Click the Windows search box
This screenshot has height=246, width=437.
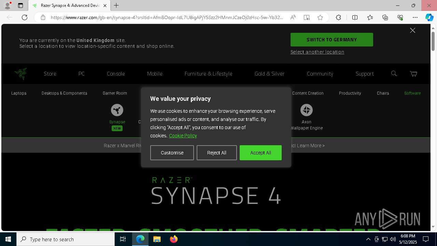click(66, 239)
